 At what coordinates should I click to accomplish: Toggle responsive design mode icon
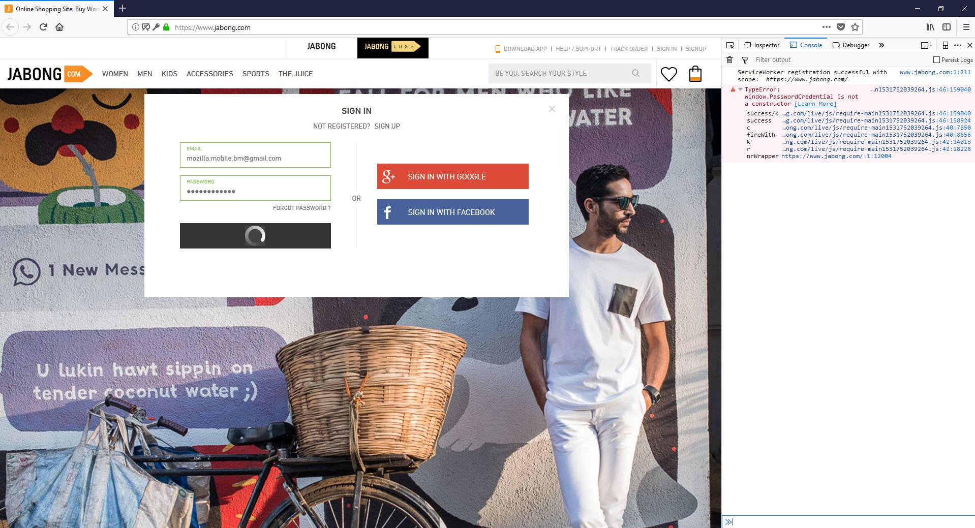click(945, 45)
